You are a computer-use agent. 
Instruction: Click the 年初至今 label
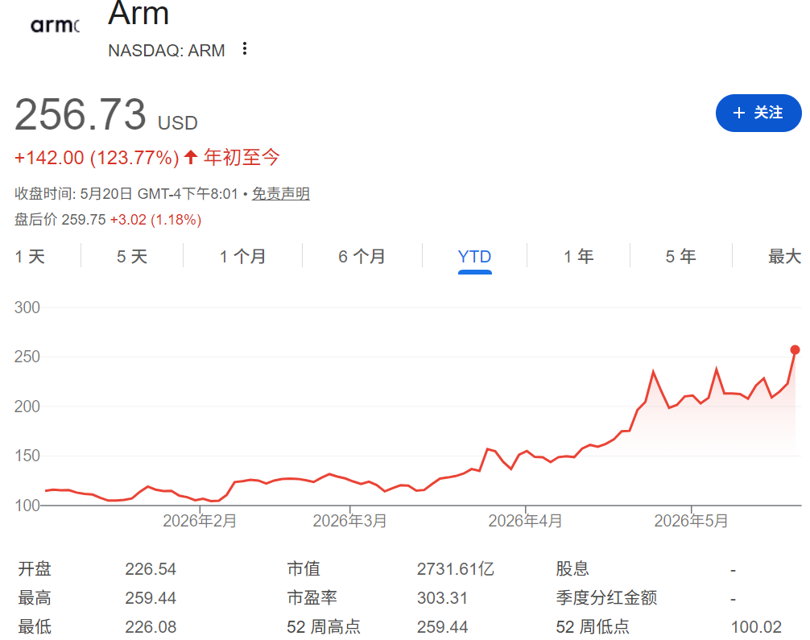point(242,157)
